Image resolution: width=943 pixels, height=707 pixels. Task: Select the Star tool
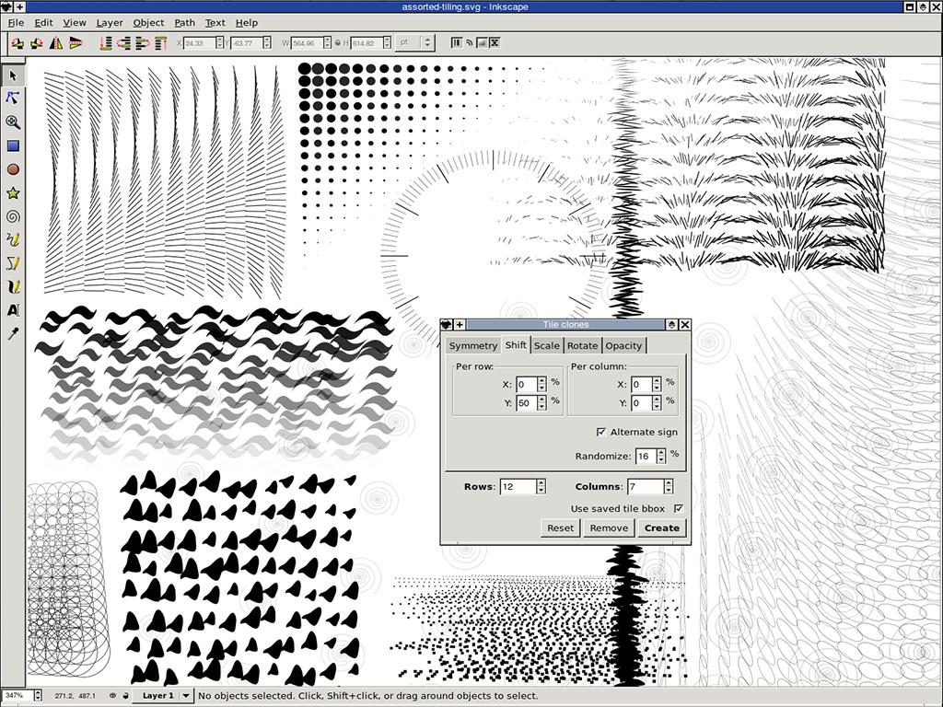click(x=13, y=193)
